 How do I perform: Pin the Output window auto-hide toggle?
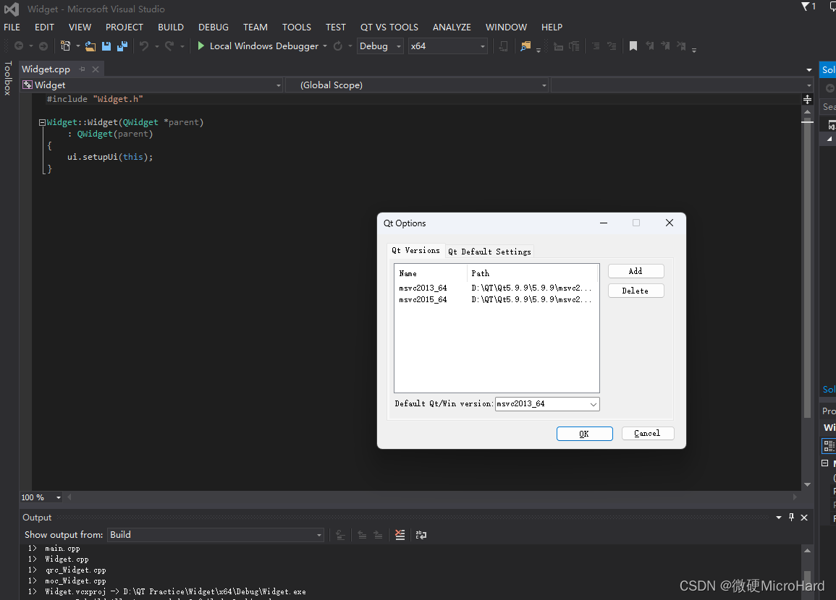click(x=791, y=517)
